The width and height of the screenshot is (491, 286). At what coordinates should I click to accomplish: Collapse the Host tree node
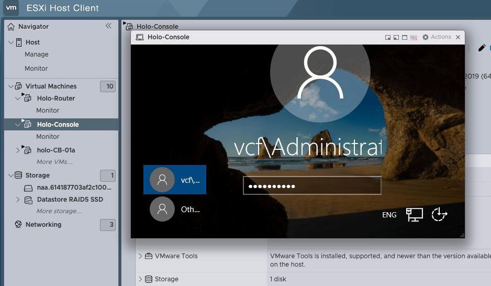pyautogui.click(x=11, y=42)
